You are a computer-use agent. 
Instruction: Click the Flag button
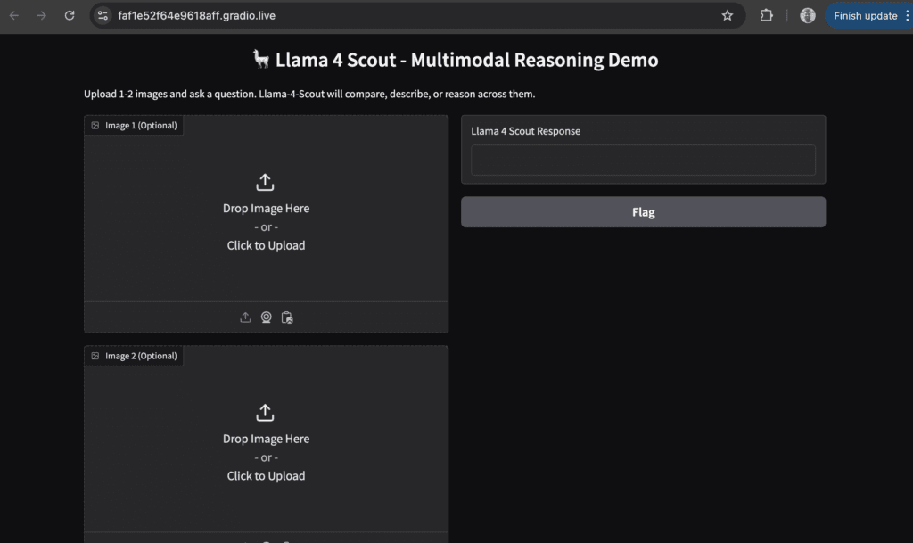[x=644, y=212]
